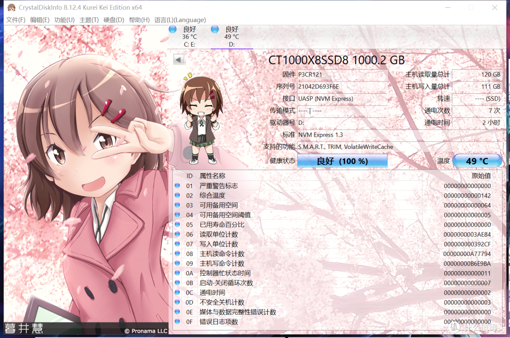The image size is (510, 338).
Task: Click the serial number field 21042D693F6E
Action: coord(342,86)
